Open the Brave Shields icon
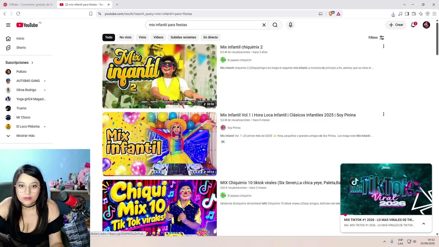 pos(331,14)
